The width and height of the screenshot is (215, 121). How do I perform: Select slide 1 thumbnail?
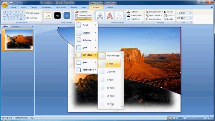(19, 40)
